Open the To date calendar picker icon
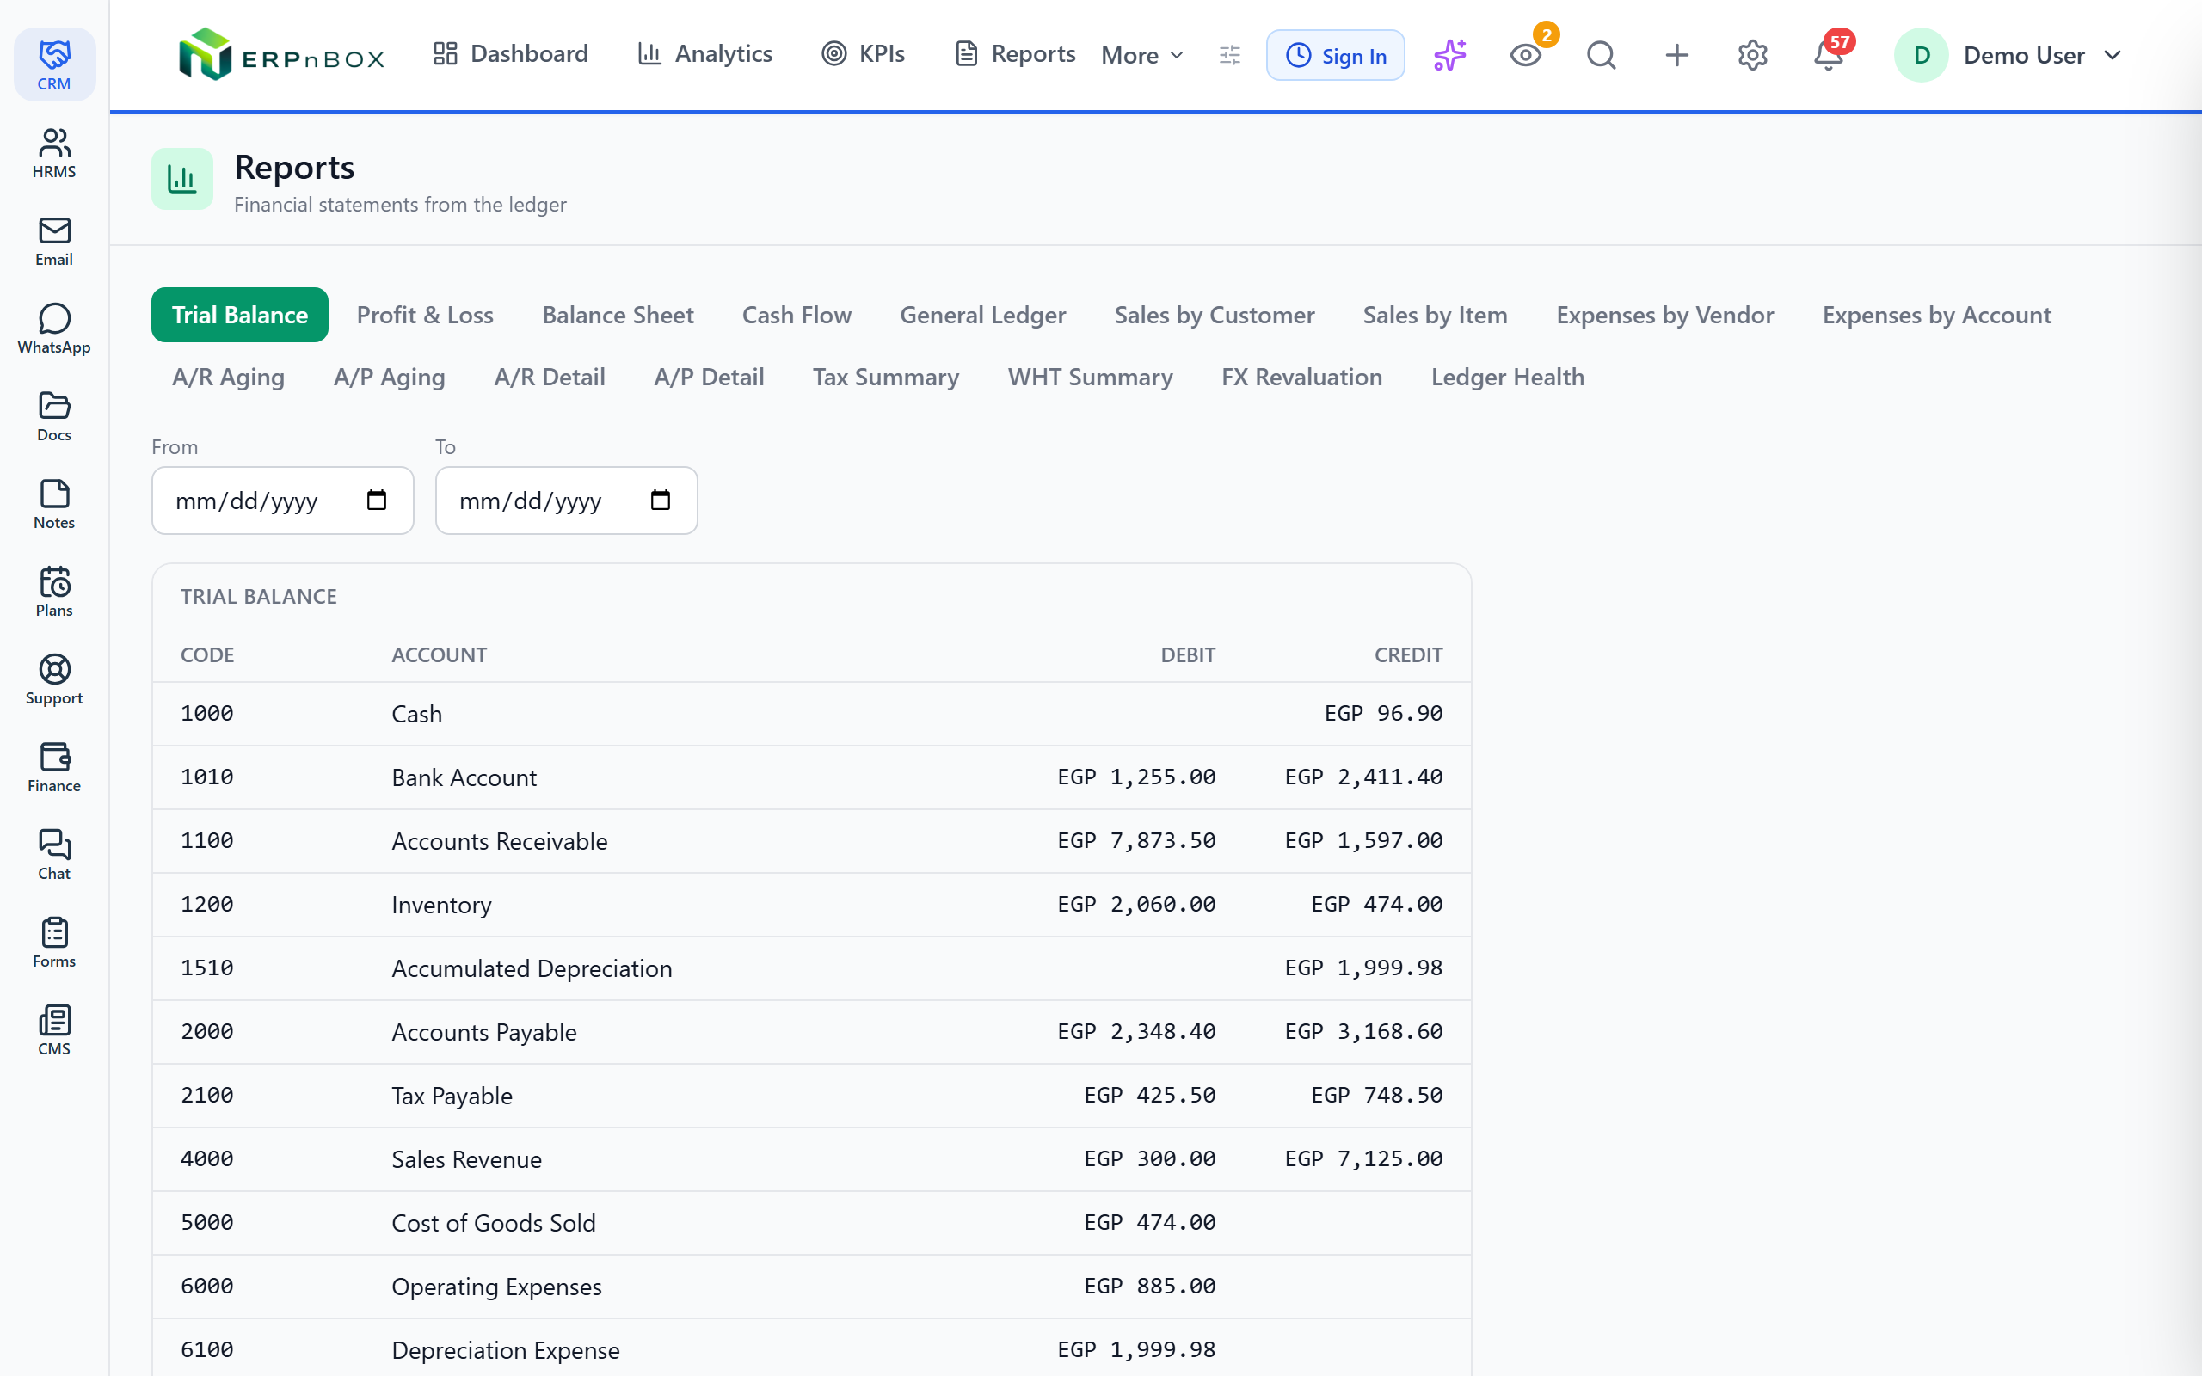 coord(661,500)
